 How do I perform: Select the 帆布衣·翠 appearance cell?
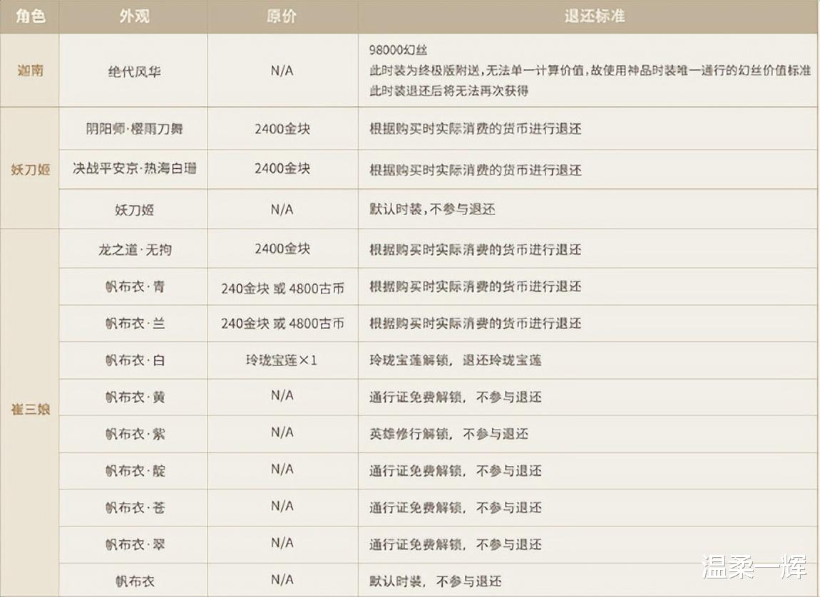click(x=134, y=544)
